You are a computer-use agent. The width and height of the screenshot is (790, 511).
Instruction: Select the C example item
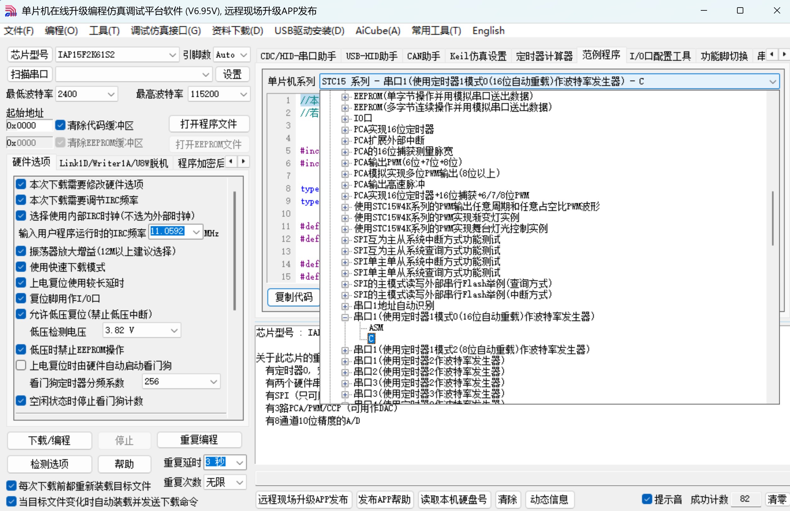pos(371,338)
